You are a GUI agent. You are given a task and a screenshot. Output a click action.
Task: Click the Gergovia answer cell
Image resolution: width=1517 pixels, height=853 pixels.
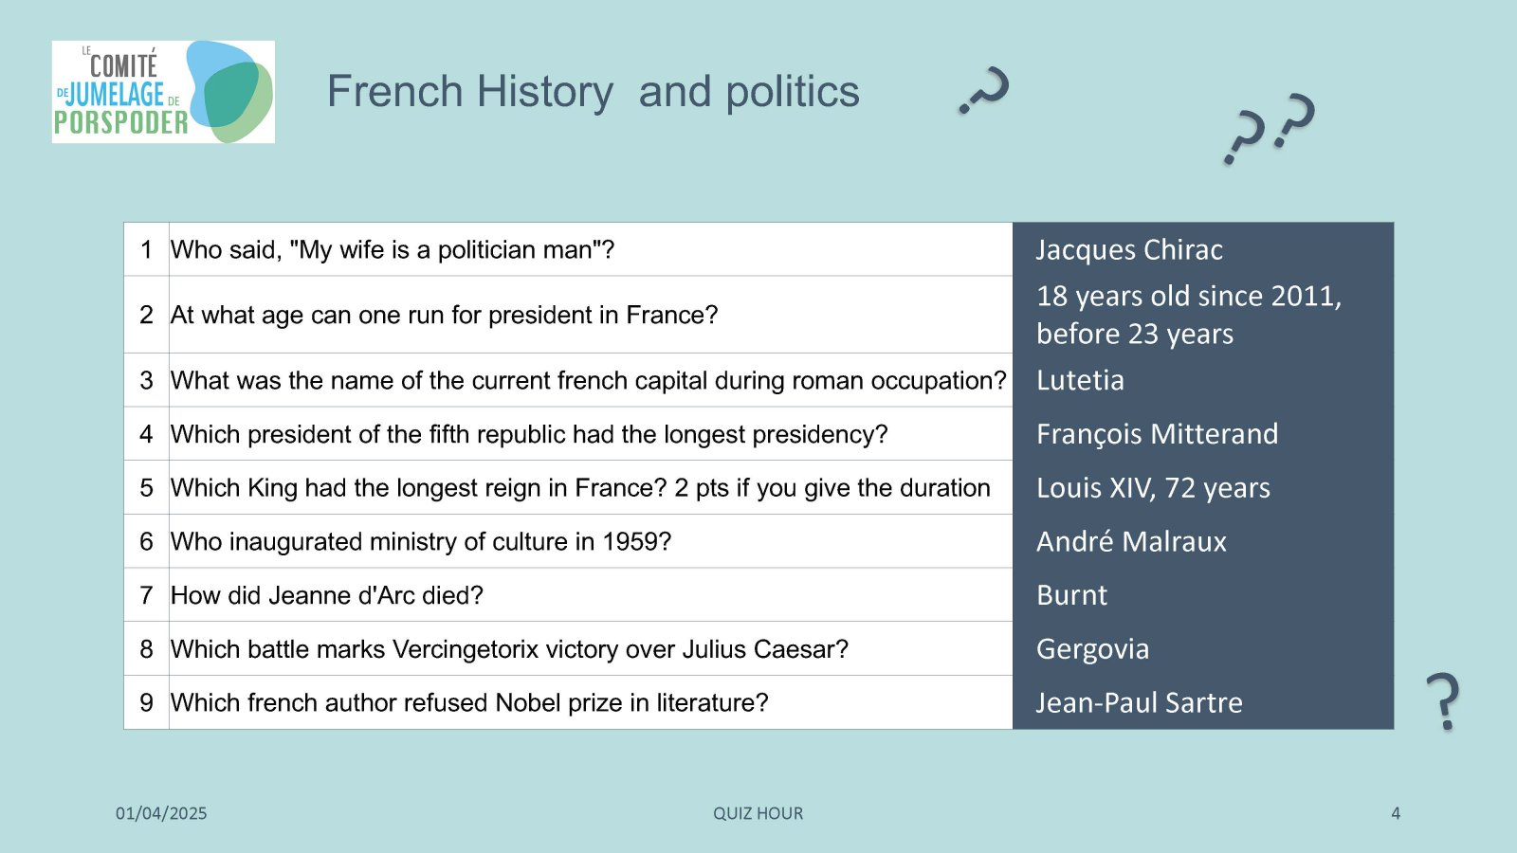(x=1203, y=648)
